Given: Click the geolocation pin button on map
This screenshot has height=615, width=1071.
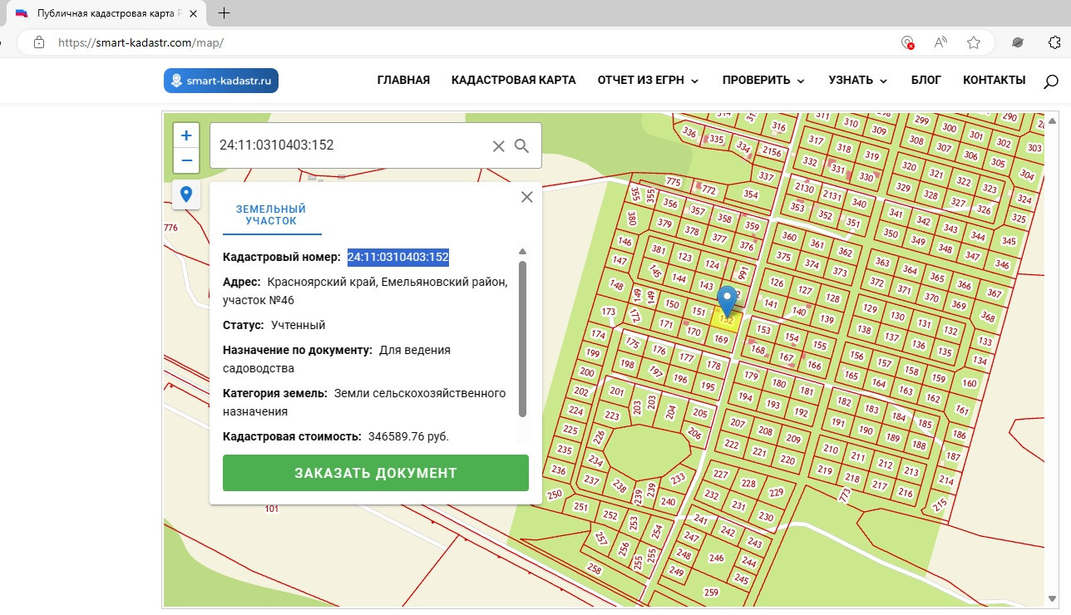Looking at the screenshot, I should [186, 194].
